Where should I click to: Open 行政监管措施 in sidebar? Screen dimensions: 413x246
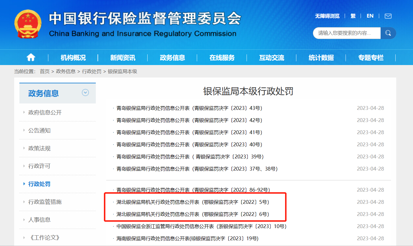(45, 202)
